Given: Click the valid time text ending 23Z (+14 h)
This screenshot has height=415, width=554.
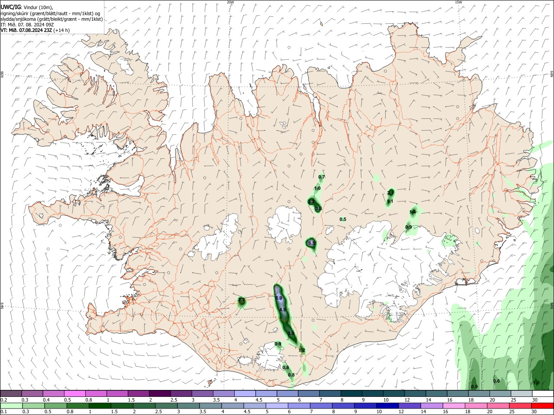Looking at the screenshot, I should (x=35, y=30).
